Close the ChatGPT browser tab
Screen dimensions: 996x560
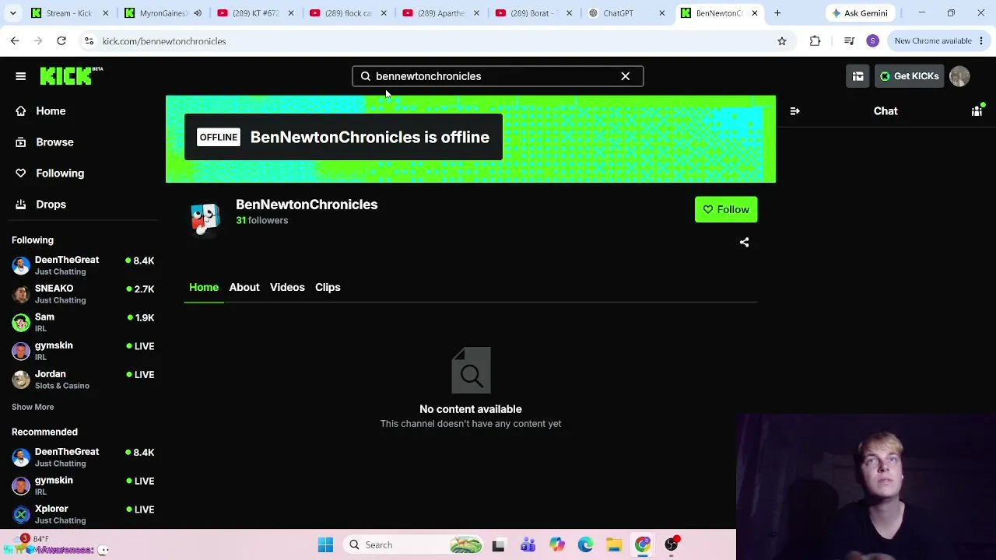pos(662,13)
